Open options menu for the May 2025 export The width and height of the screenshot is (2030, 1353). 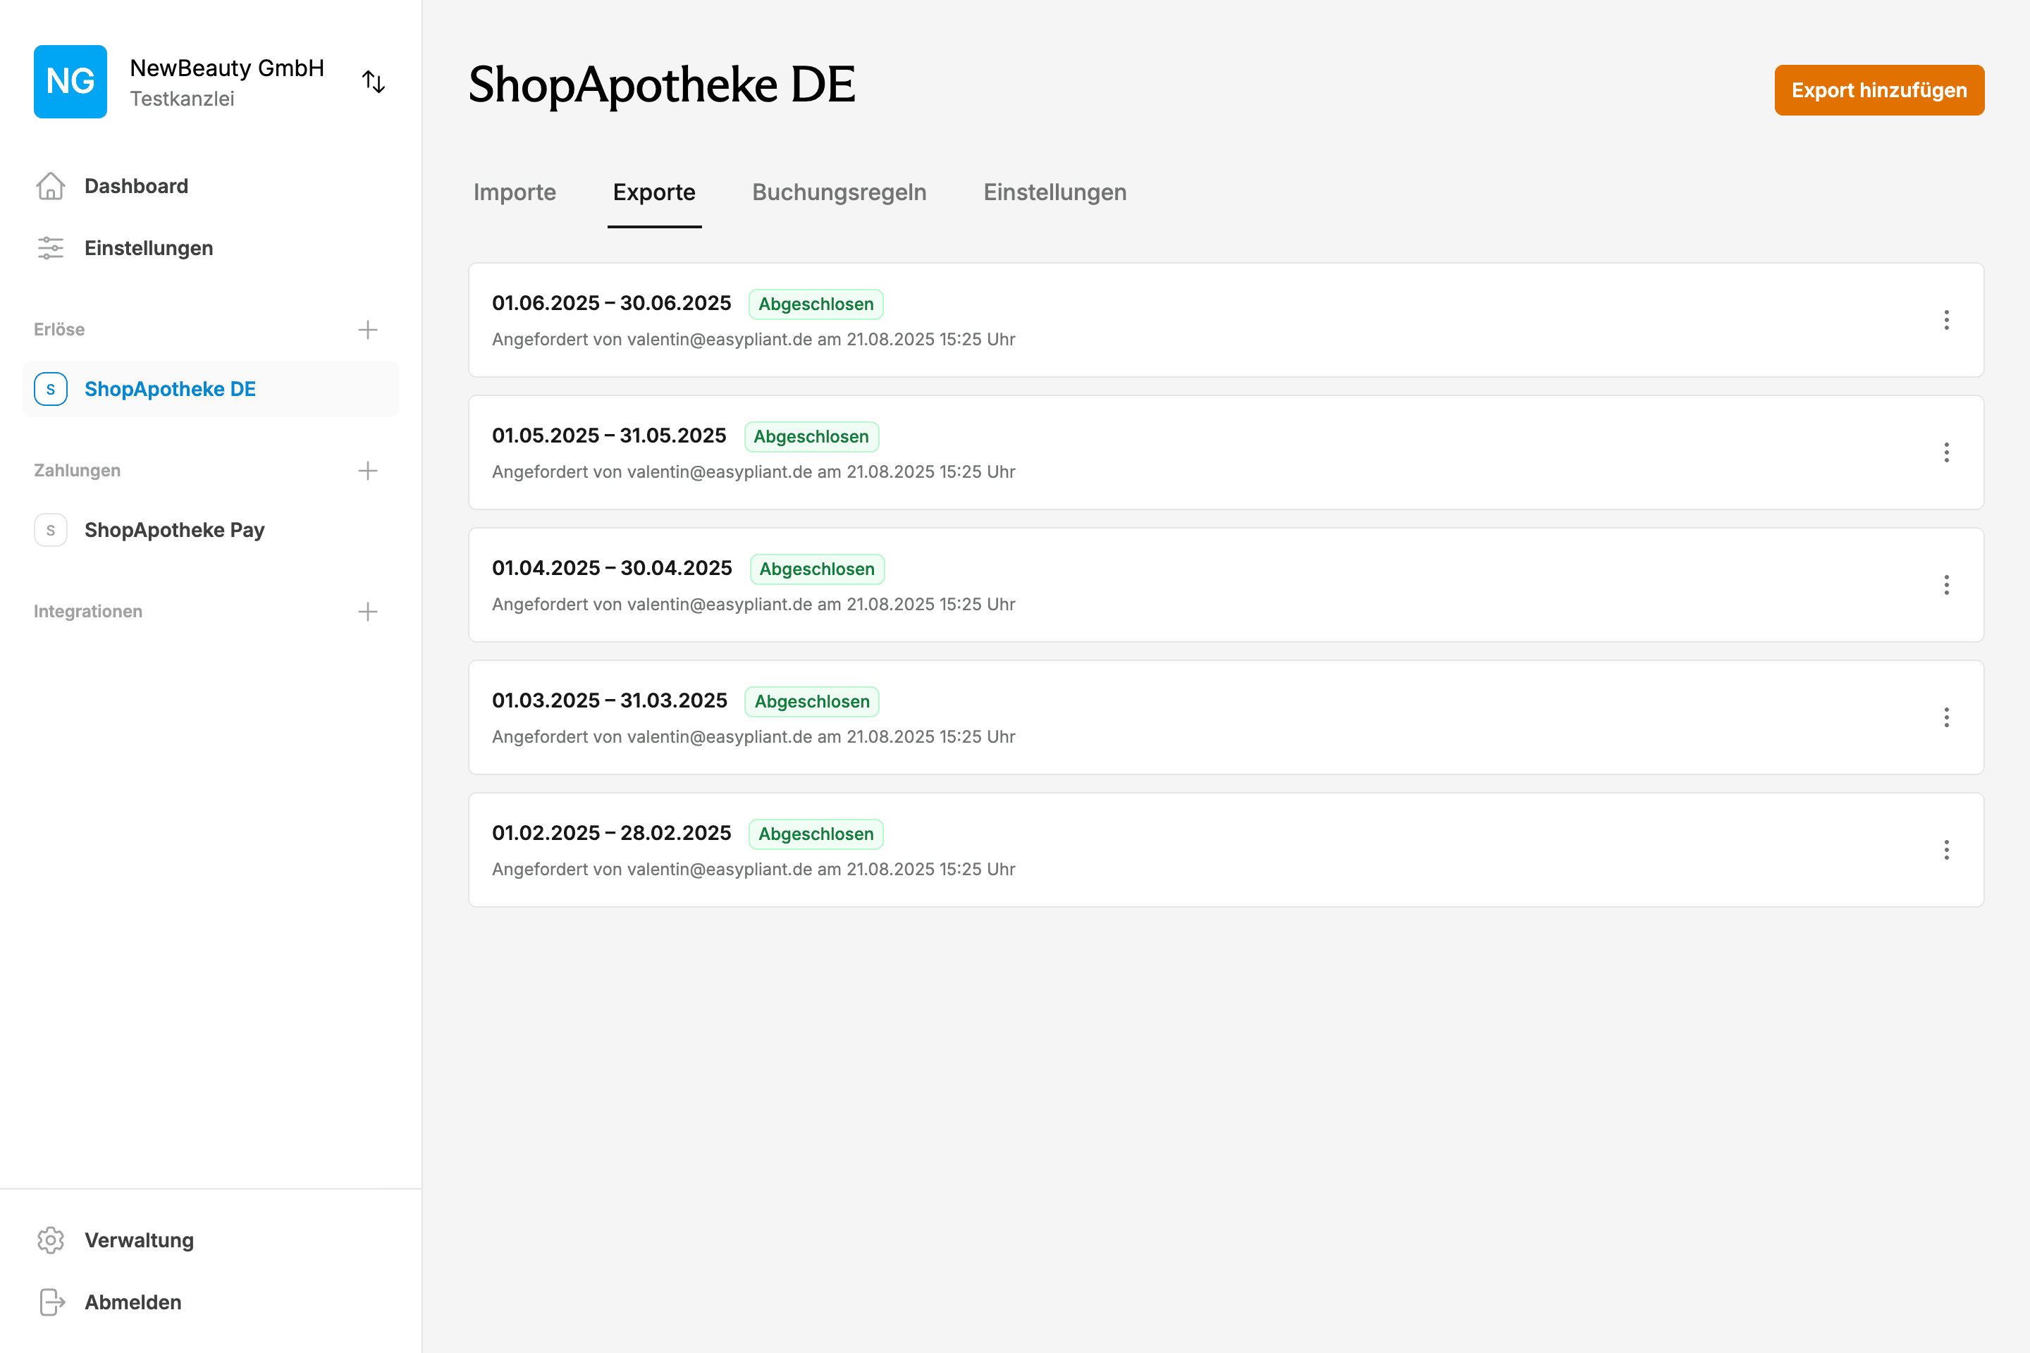[x=1947, y=452]
